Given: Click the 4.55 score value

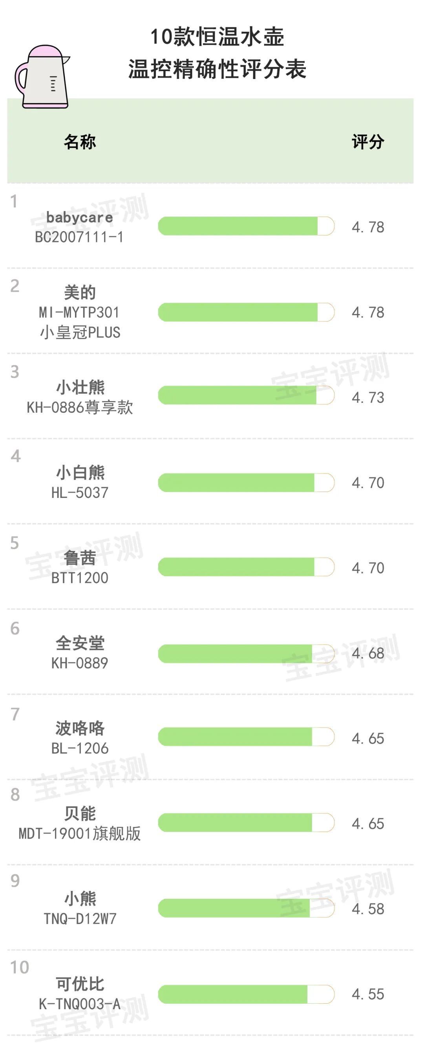Looking at the screenshot, I should (368, 994).
